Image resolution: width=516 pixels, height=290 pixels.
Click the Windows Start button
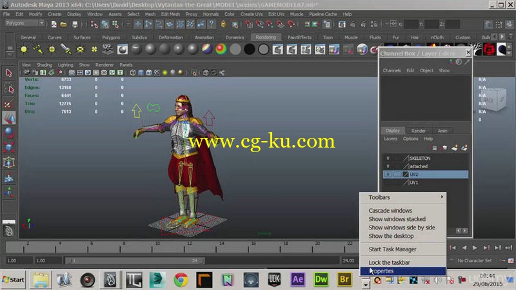(x=14, y=280)
